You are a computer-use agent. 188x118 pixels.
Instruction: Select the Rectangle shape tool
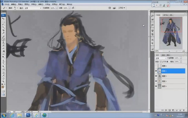coord(3,69)
